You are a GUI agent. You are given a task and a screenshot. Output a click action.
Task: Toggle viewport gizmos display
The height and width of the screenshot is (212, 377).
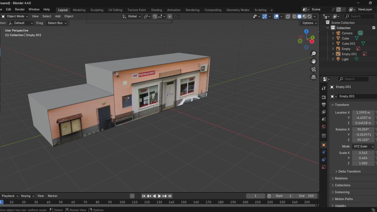tap(264, 16)
